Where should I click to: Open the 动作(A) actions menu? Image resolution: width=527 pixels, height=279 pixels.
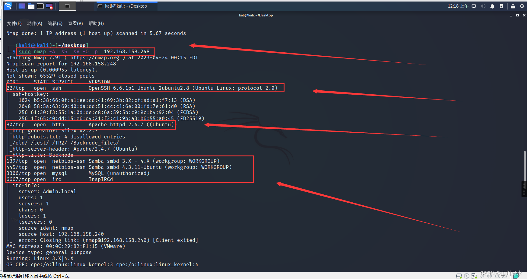(35, 23)
